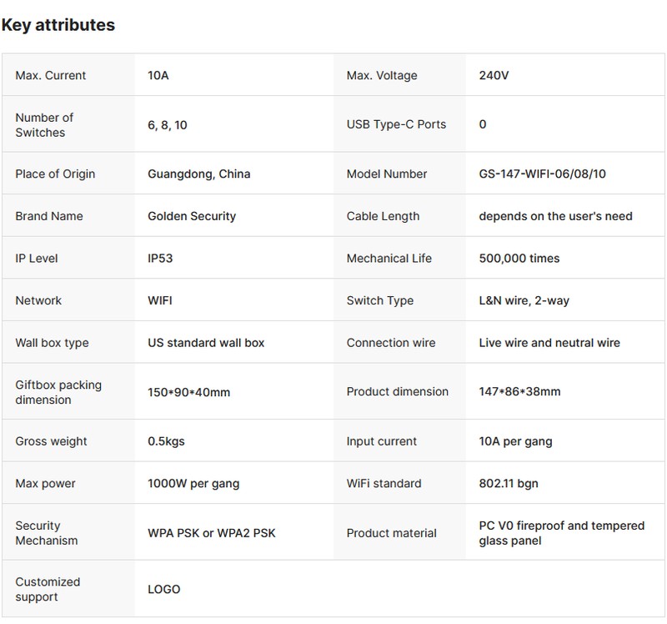The width and height of the screenshot is (667, 624).
Task: Click the Cable Length label
Action: tap(383, 216)
